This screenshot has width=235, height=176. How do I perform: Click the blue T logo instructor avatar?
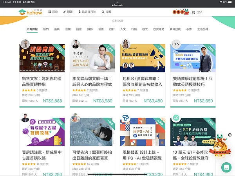pyautogui.click(x=126, y=118)
